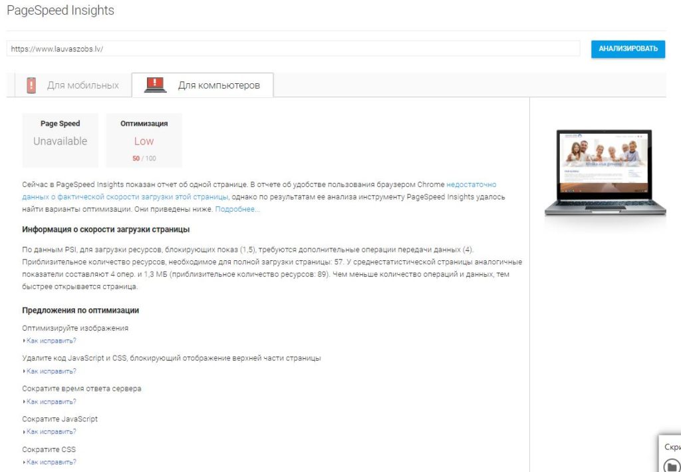
Task: Expand Как исправить below Сократите JavaScript
Action: 51,431
